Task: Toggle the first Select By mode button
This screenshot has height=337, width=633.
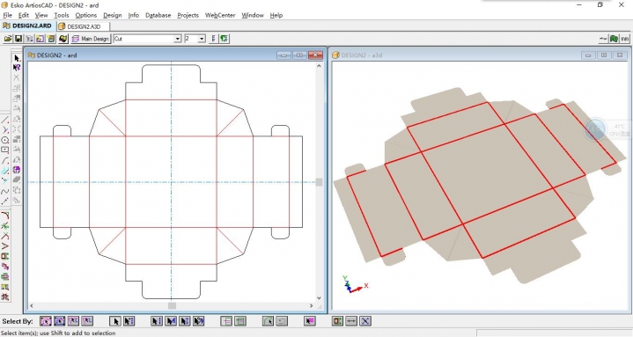Action: 46,321
